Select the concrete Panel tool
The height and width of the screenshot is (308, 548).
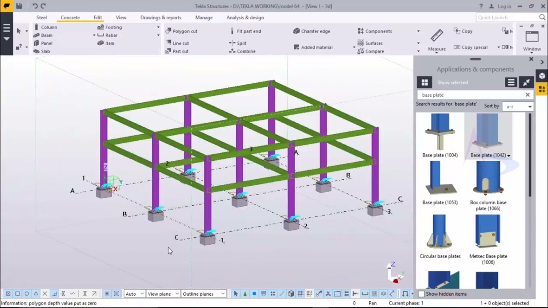[x=43, y=43]
